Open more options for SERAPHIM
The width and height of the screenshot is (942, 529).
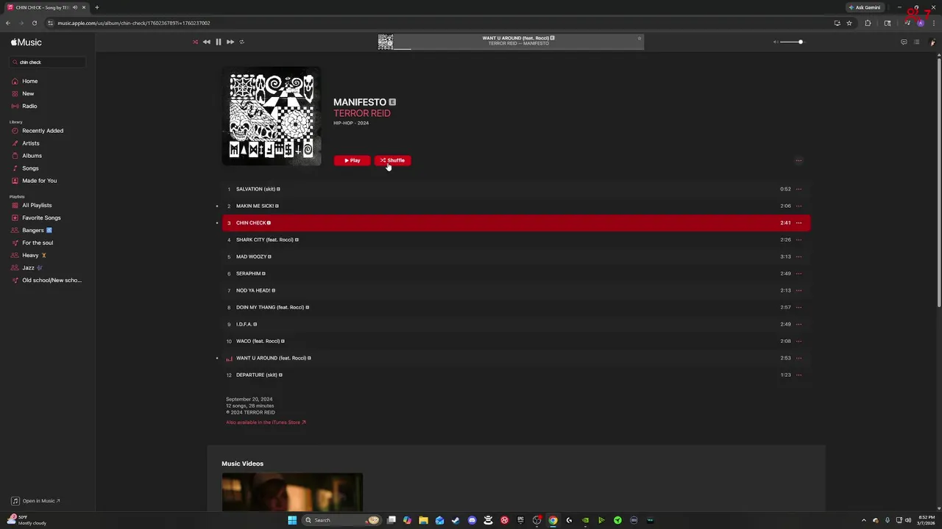click(x=798, y=273)
